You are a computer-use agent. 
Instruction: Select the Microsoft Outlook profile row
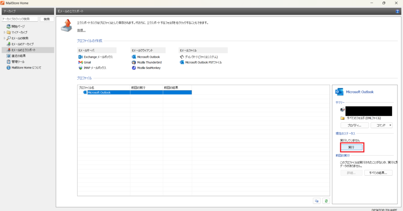135,93
